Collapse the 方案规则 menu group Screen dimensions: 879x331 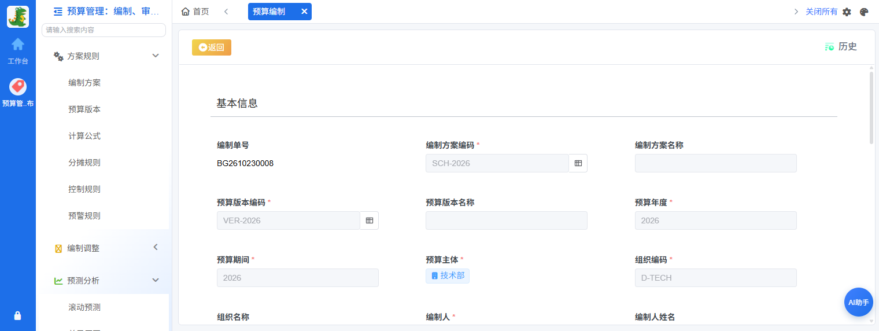pyautogui.click(x=155, y=56)
